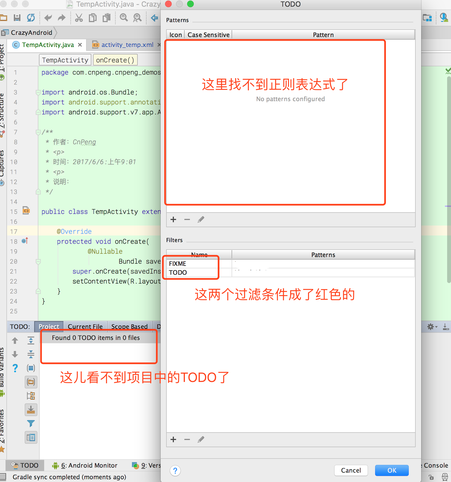This screenshot has width=451, height=482.
Task: Click OK in the TODO dialog
Action: 392,470
